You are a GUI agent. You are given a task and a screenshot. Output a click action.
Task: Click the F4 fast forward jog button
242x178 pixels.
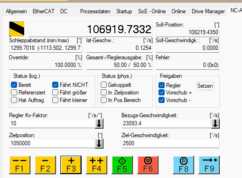tap(97, 165)
